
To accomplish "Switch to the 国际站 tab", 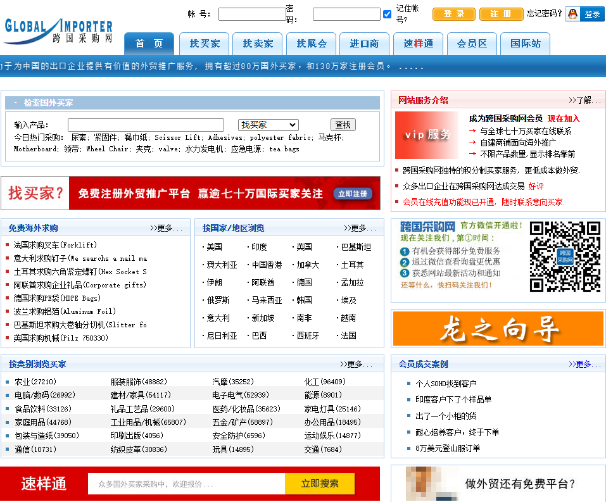I will (525, 43).
